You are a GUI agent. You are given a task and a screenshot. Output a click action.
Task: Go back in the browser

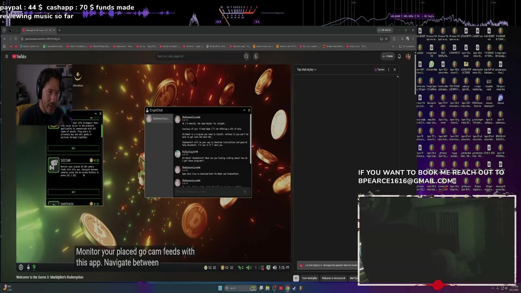[x=4, y=39]
